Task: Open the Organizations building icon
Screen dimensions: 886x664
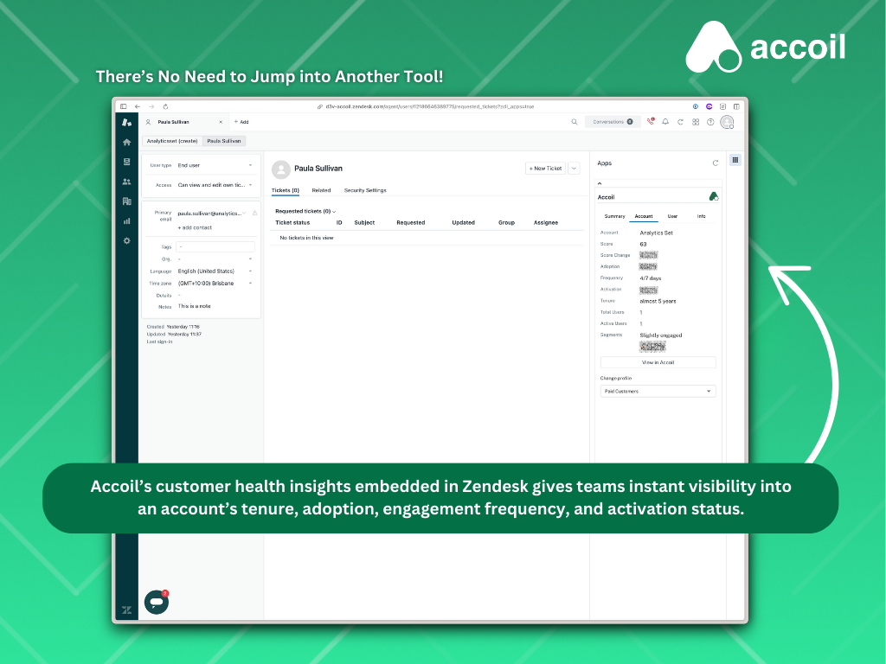Action: pyautogui.click(x=127, y=201)
